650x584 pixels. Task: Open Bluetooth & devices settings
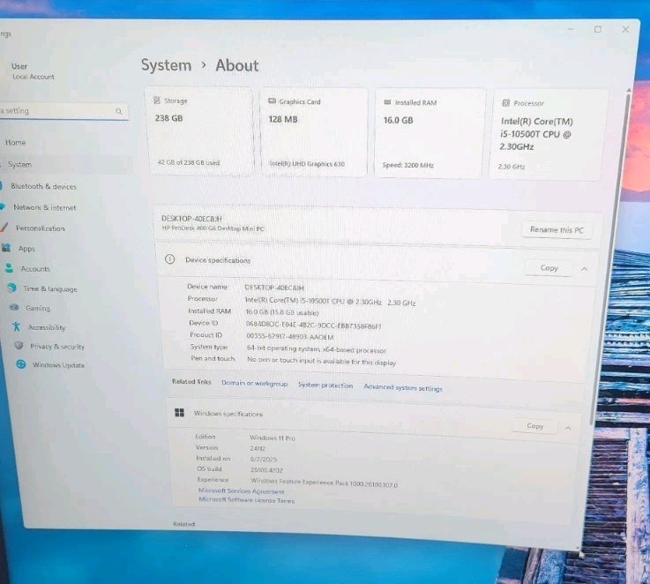[x=41, y=186]
